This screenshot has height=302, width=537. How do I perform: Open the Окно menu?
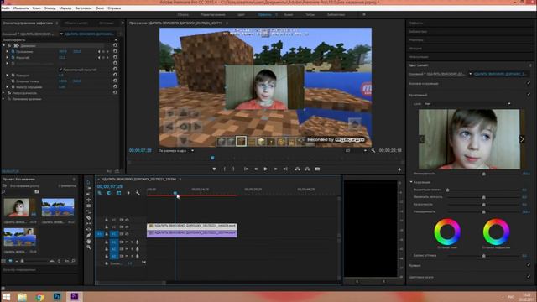click(x=100, y=8)
